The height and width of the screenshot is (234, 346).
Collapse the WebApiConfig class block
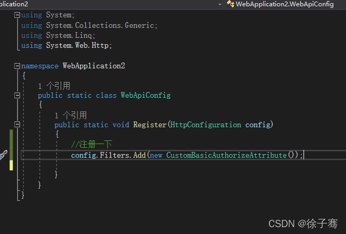point(17,96)
